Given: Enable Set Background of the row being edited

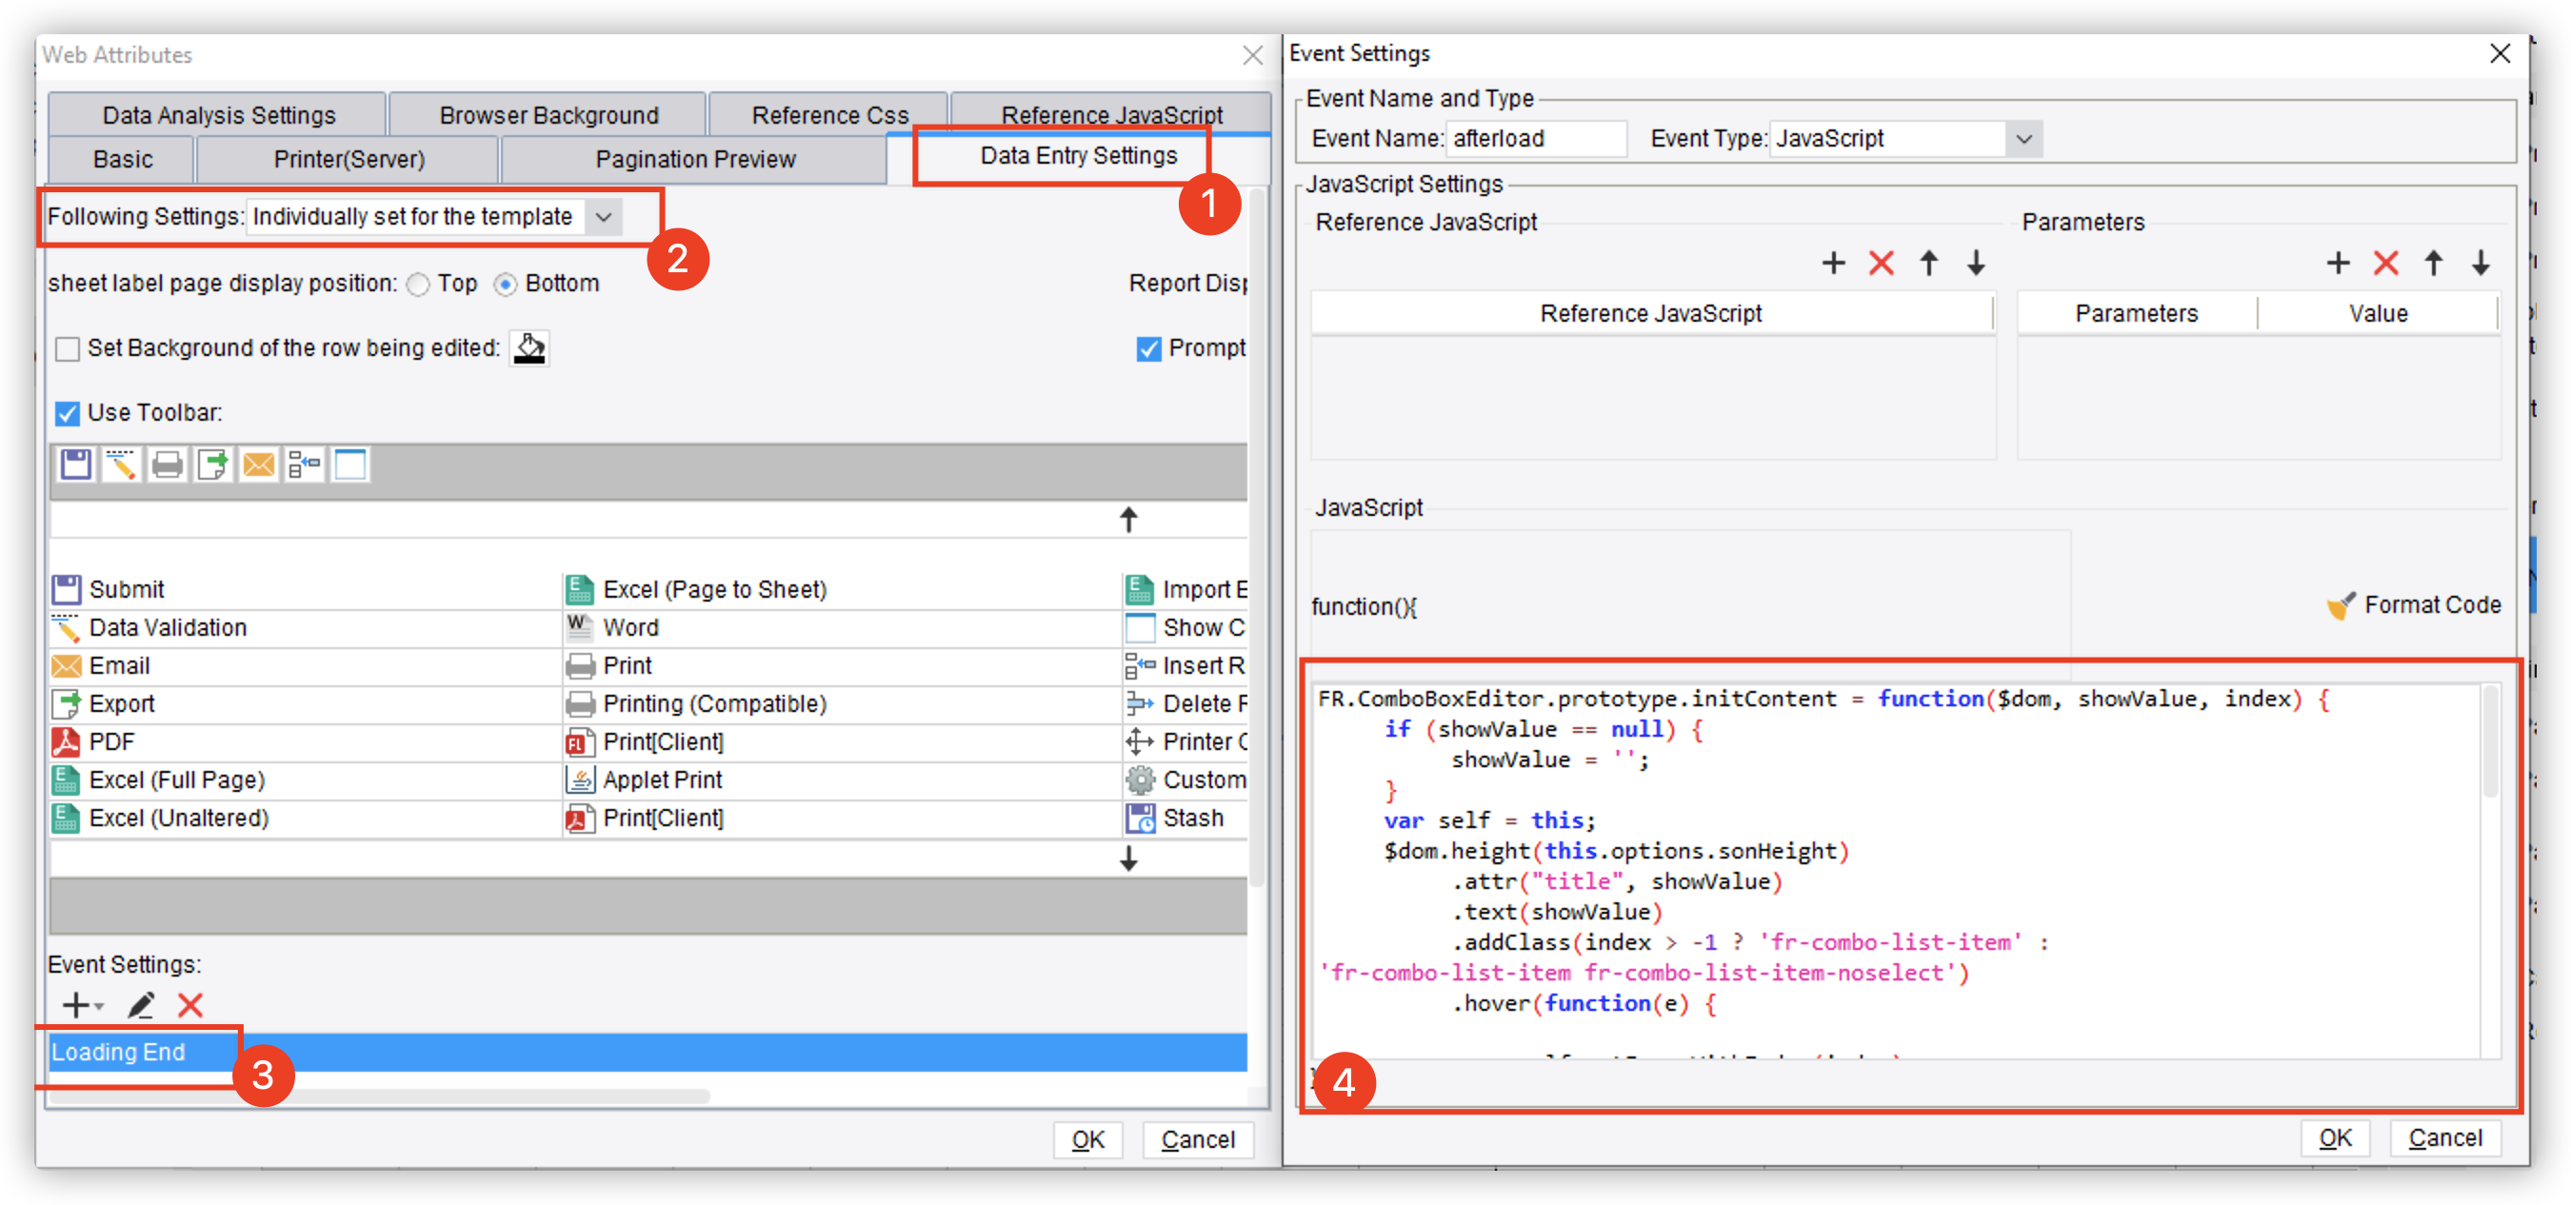Looking at the screenshot, I should click(x=67, y=348).
